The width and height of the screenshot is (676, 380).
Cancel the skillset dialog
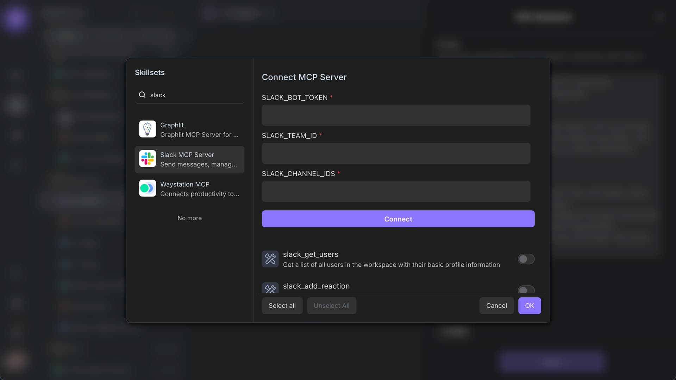point(496,305)
